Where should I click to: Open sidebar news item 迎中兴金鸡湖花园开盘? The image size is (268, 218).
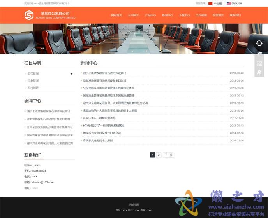(x=50, y=143)
